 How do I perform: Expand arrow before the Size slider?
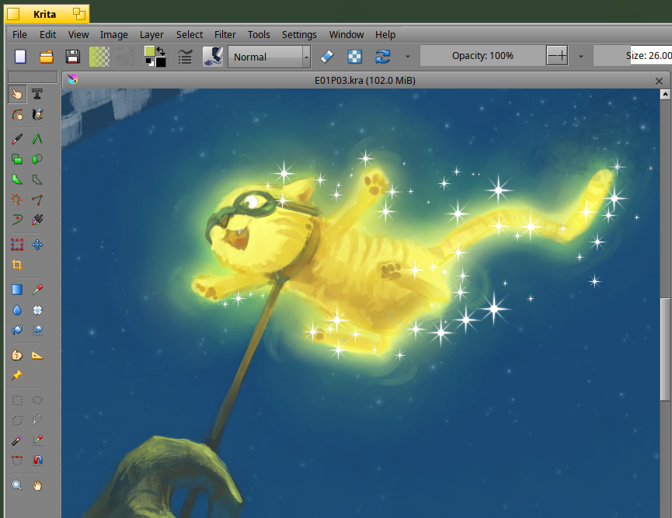[x=581, y=57]
